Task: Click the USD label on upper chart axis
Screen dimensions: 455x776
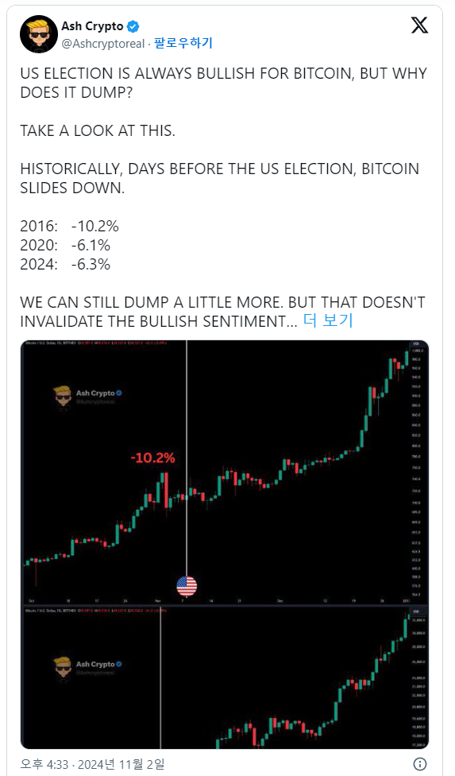Action: click(x=416, y=344)
